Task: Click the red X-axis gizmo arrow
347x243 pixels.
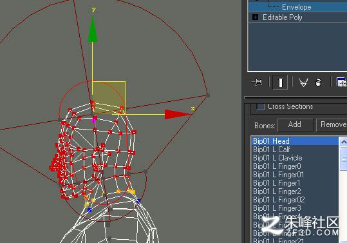Action: 178,114
